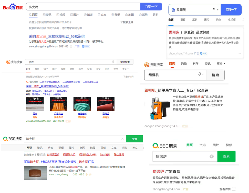Open the 采购 tab in Baidu desktop results
This screenshot has height=193, width=249.
tap(143, 15)
